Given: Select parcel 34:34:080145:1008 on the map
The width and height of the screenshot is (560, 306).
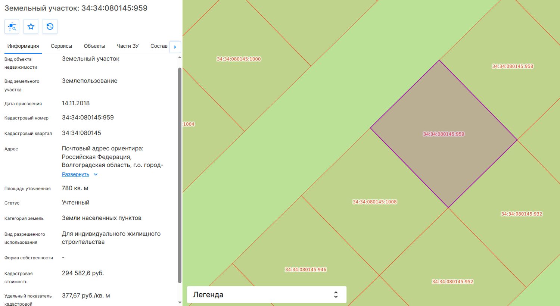Looking at the screenshot, I should tap(375, 202).
